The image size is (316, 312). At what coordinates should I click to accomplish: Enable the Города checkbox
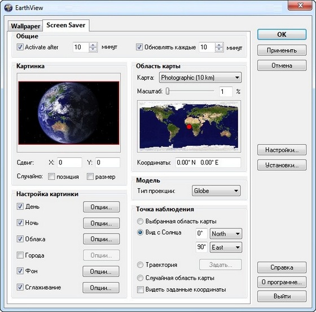20,255
